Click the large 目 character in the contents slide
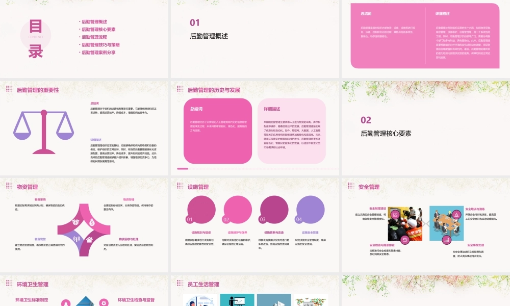Viewport: 510px width, 306px height. (x=36, y=27)
